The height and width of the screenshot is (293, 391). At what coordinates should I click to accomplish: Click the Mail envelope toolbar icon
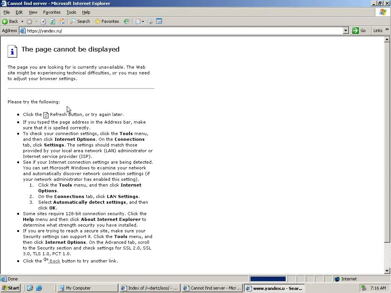click(138, 21)
